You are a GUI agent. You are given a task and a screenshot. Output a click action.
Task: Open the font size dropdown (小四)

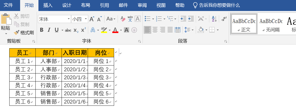pos(86,19)
